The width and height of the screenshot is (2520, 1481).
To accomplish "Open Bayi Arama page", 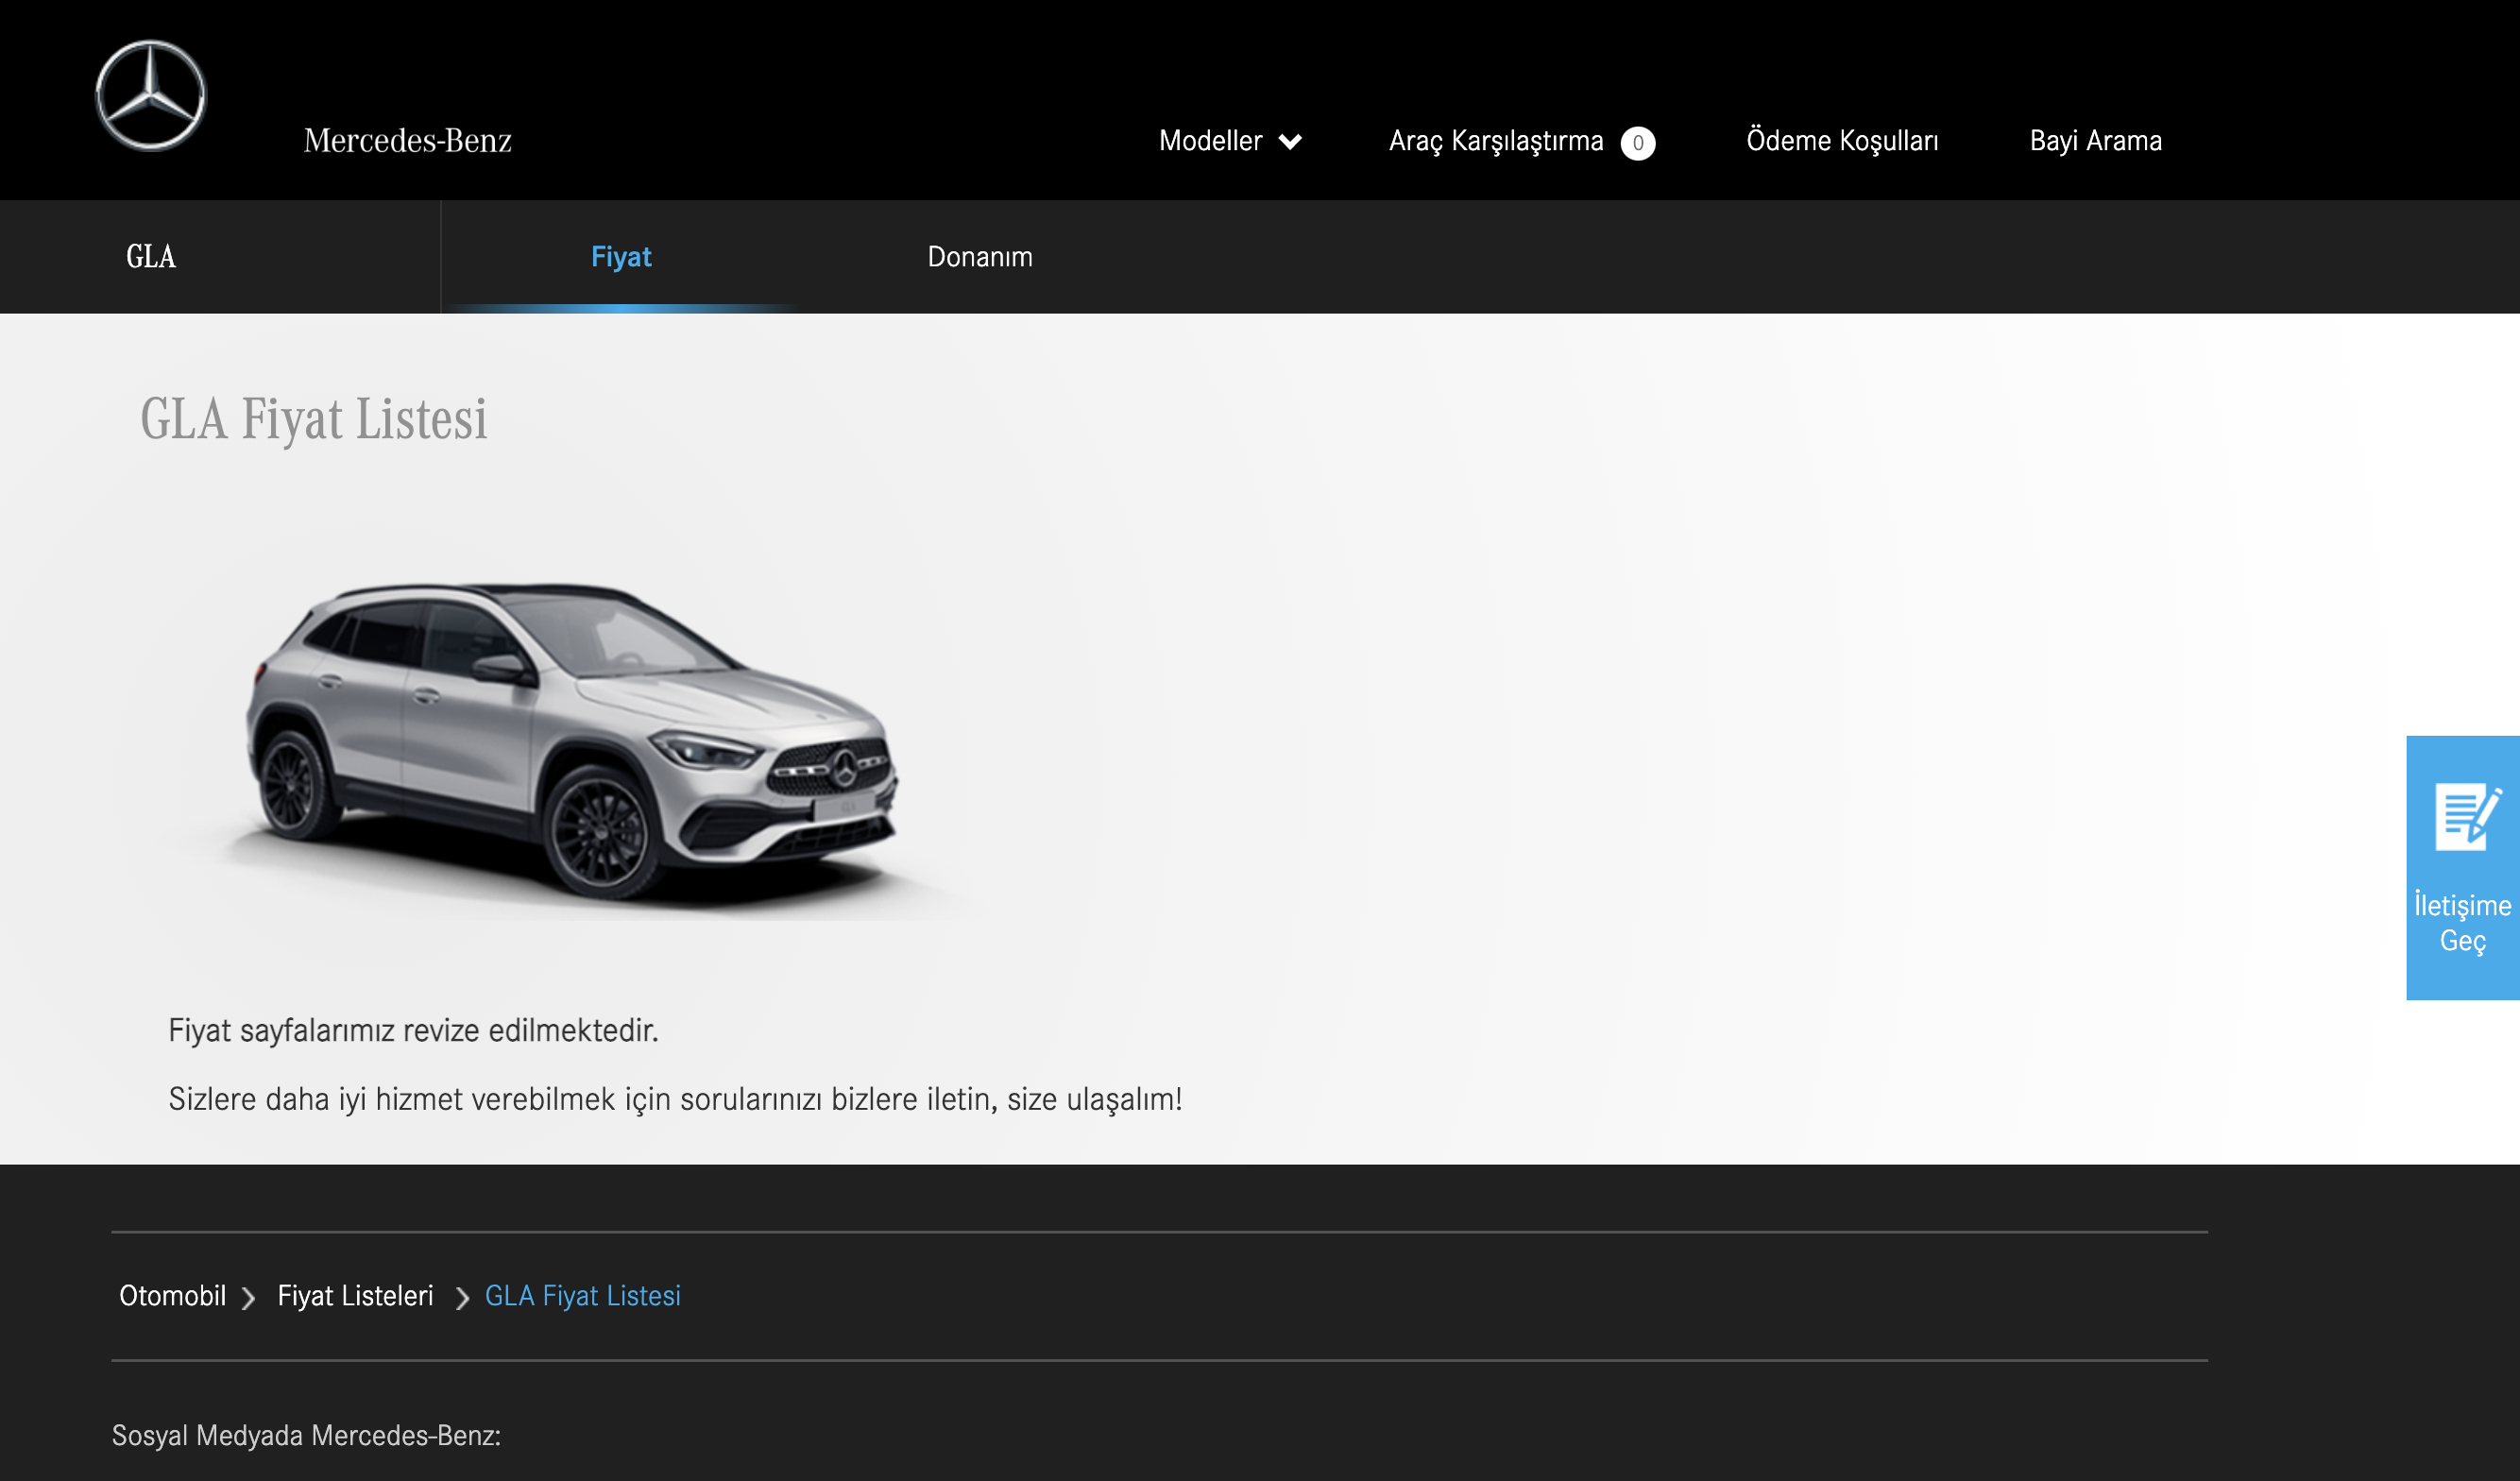I will 2095,140.
